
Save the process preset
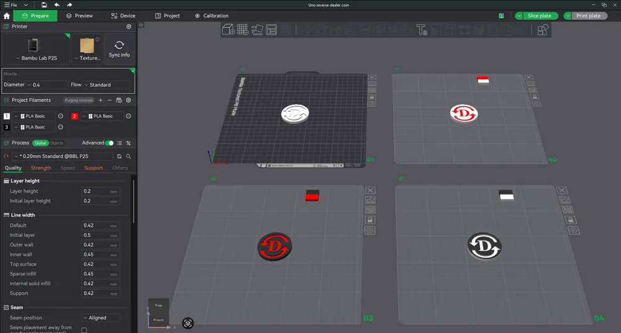119,156
